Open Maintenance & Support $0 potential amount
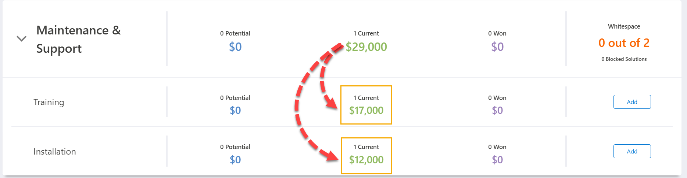This screenshot has height=178, width=687. point(235,47)
